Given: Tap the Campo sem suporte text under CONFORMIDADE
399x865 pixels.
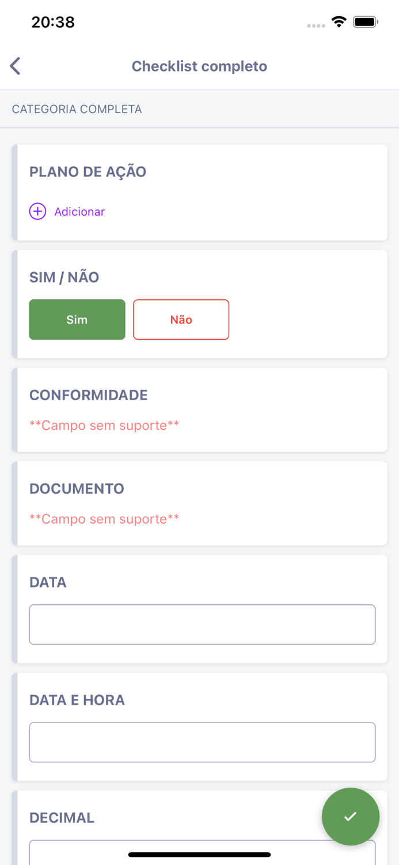Looking at the screenshot, I should [104, 426].
